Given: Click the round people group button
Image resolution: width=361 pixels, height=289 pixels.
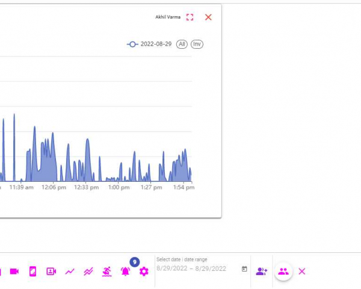Looking at the screenshot, I should (283, 272).
